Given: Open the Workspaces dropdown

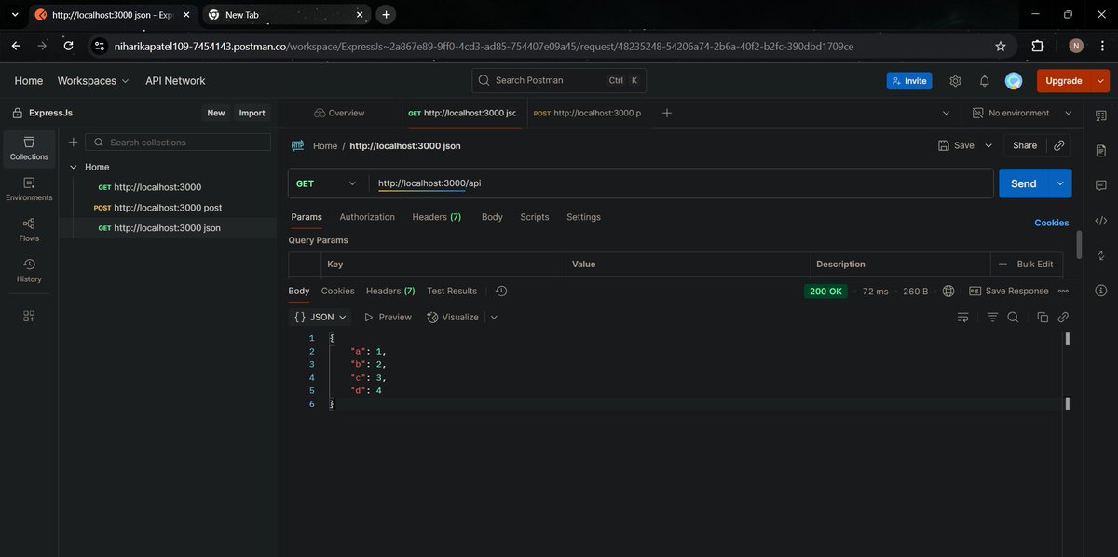Looking at the screenshot, I should pyautogui.click(x=93, y=81).
